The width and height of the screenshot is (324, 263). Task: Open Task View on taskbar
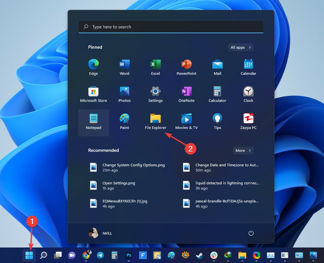tap(58, 255)
